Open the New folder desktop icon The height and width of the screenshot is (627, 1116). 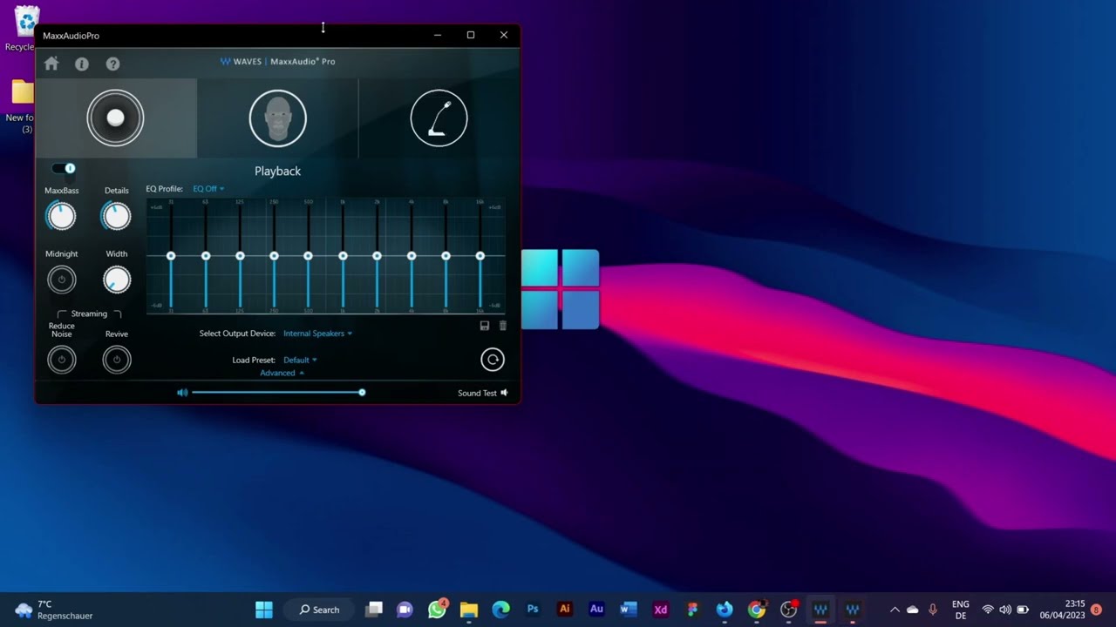click(22, 105)
